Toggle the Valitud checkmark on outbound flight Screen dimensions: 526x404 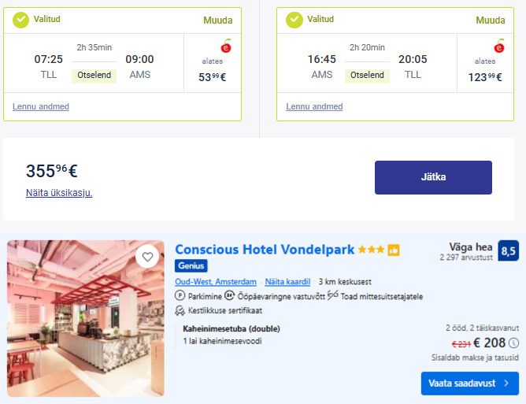(20, 20)
